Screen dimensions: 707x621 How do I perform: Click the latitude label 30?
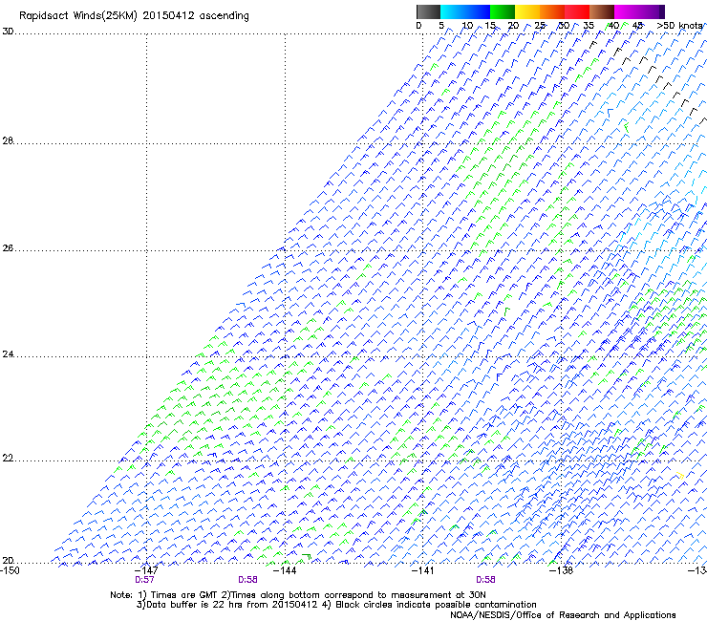[x=8, y=32]
